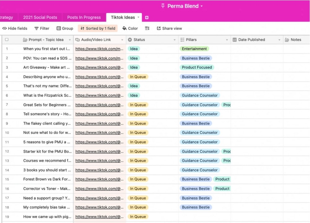Click the Share view button
The width and height of the screenshot is (310, 223).
coord(169,28)
